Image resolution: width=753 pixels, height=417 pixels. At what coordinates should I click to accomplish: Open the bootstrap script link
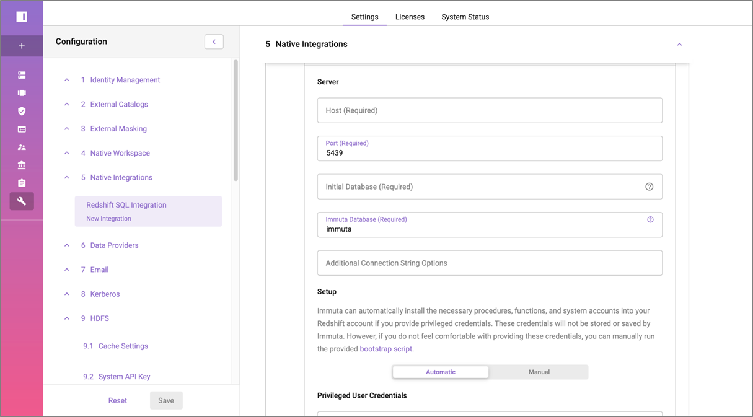click(x=385, y=349)
